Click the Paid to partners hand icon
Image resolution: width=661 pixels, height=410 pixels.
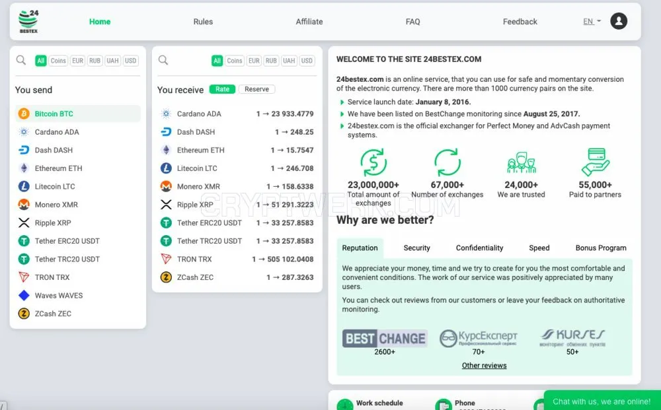[x=595, y=162]
